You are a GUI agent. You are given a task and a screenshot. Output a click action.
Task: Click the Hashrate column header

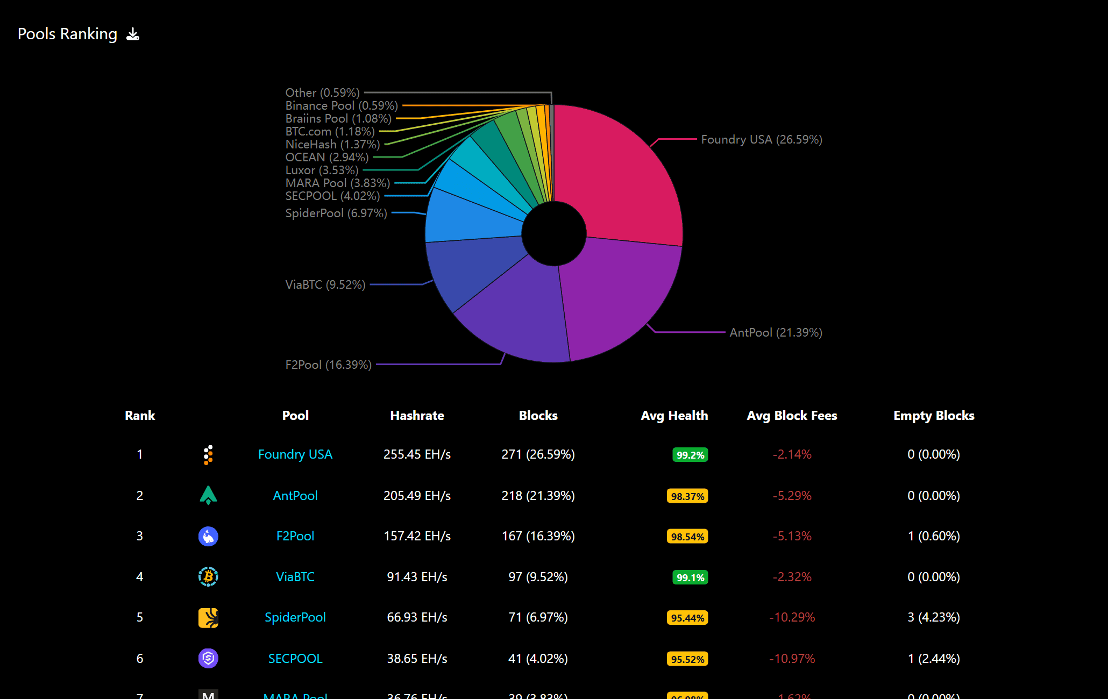point(417,416)
